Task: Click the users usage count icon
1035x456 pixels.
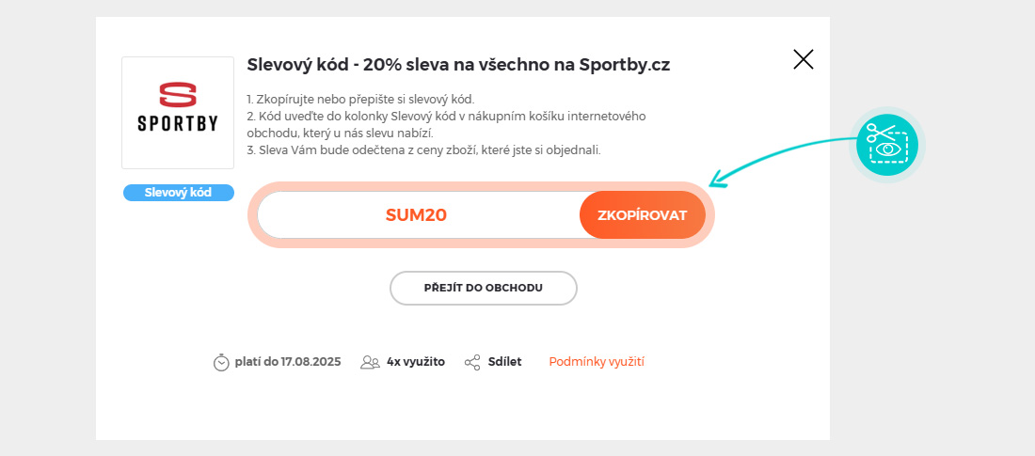Action: point(370,362)
